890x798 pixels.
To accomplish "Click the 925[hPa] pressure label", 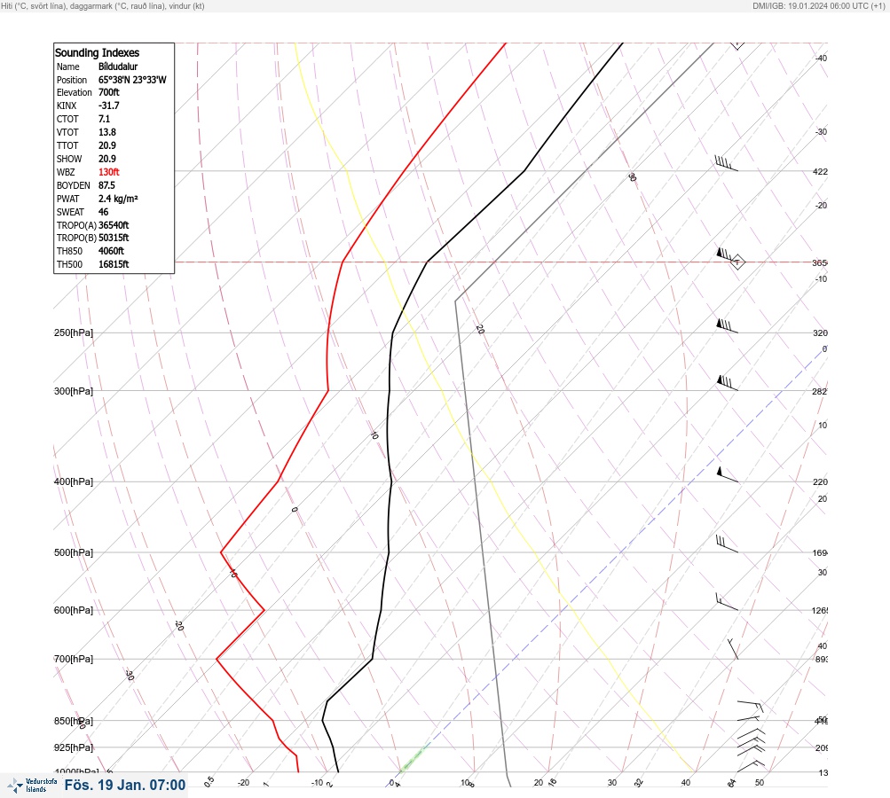I will click(x=74, y=747).
